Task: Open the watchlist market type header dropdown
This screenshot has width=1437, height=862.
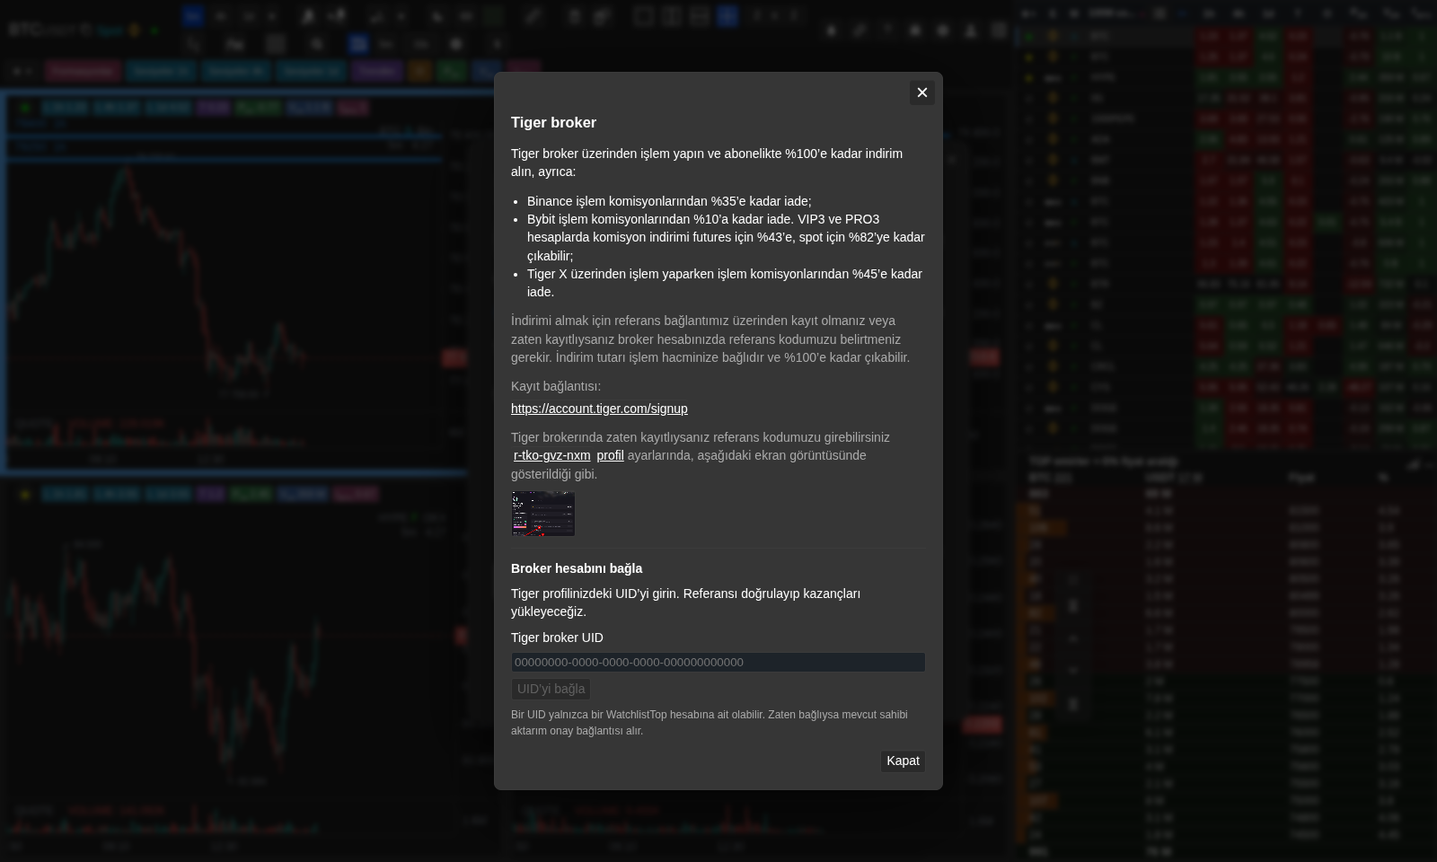Action: pos(1115,13)
